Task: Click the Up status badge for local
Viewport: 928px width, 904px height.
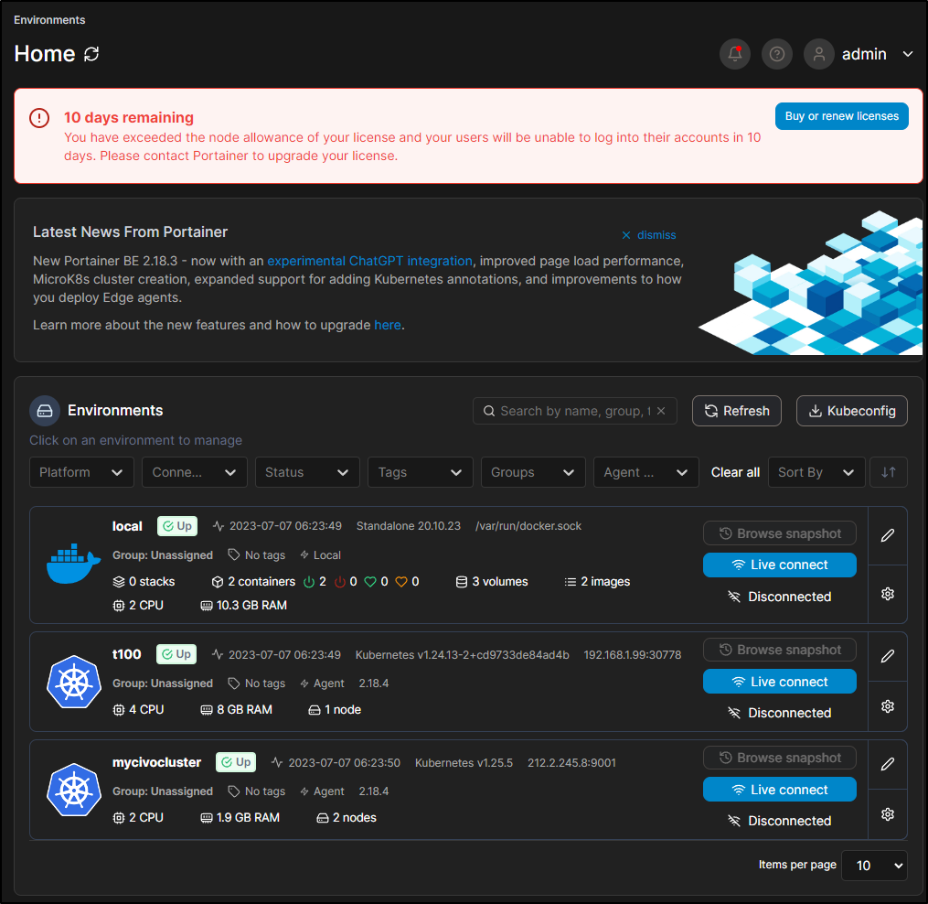Action: (x=177, y=526)
